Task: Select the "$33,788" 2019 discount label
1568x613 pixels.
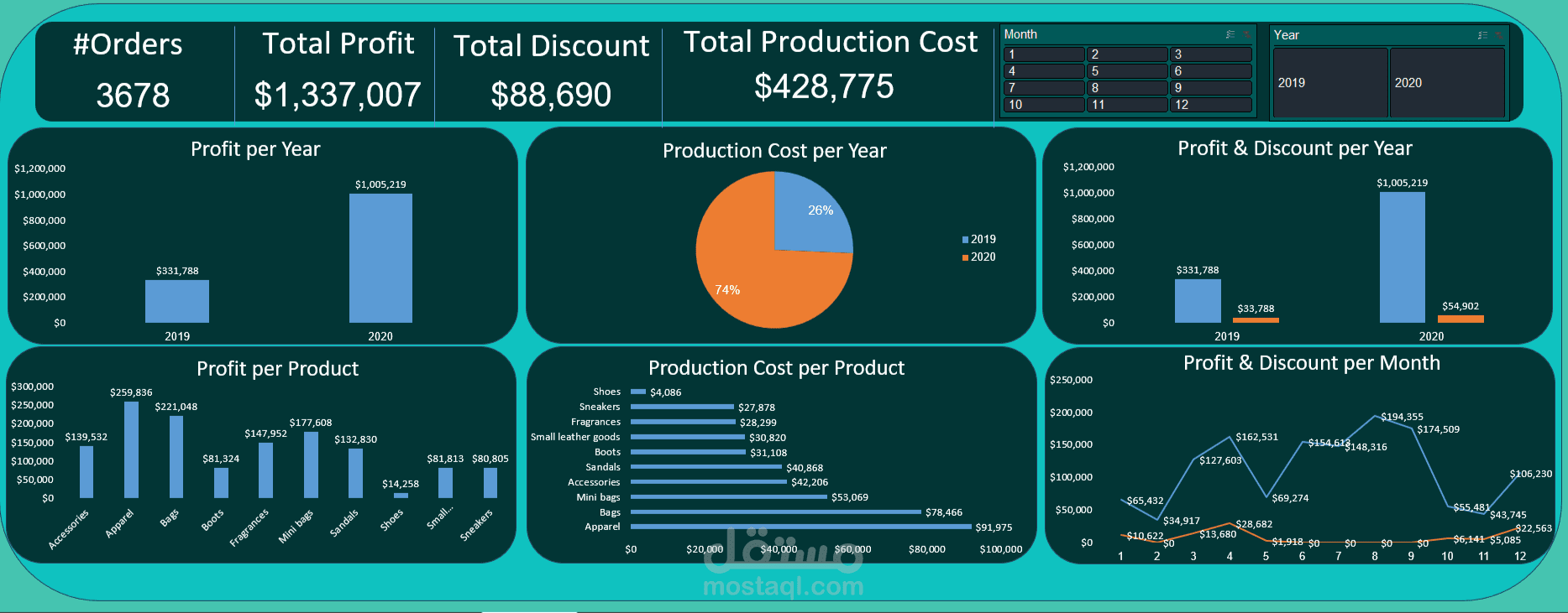Action: click(1256, 309)
